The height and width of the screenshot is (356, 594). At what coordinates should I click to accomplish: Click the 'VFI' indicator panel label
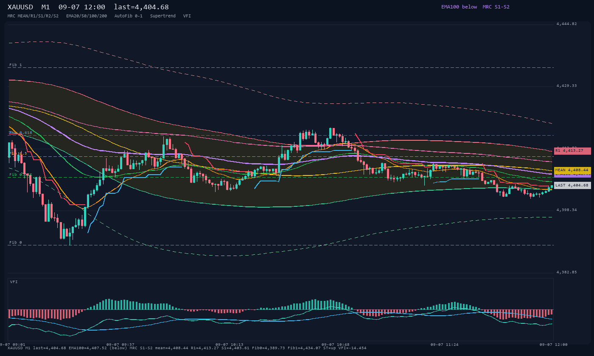pos(14,282)
